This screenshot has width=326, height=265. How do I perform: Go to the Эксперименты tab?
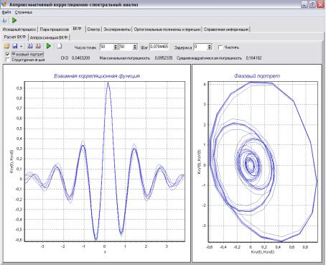pyautogui.click(x=117, y=29)
